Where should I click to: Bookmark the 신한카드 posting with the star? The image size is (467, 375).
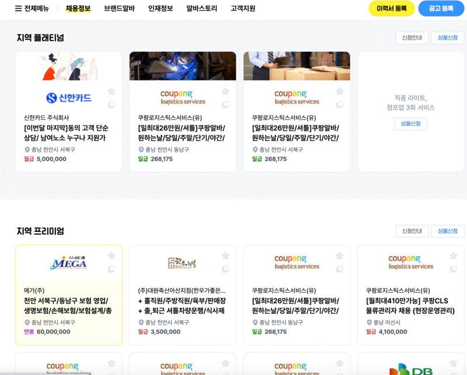[x=111, y=91]
